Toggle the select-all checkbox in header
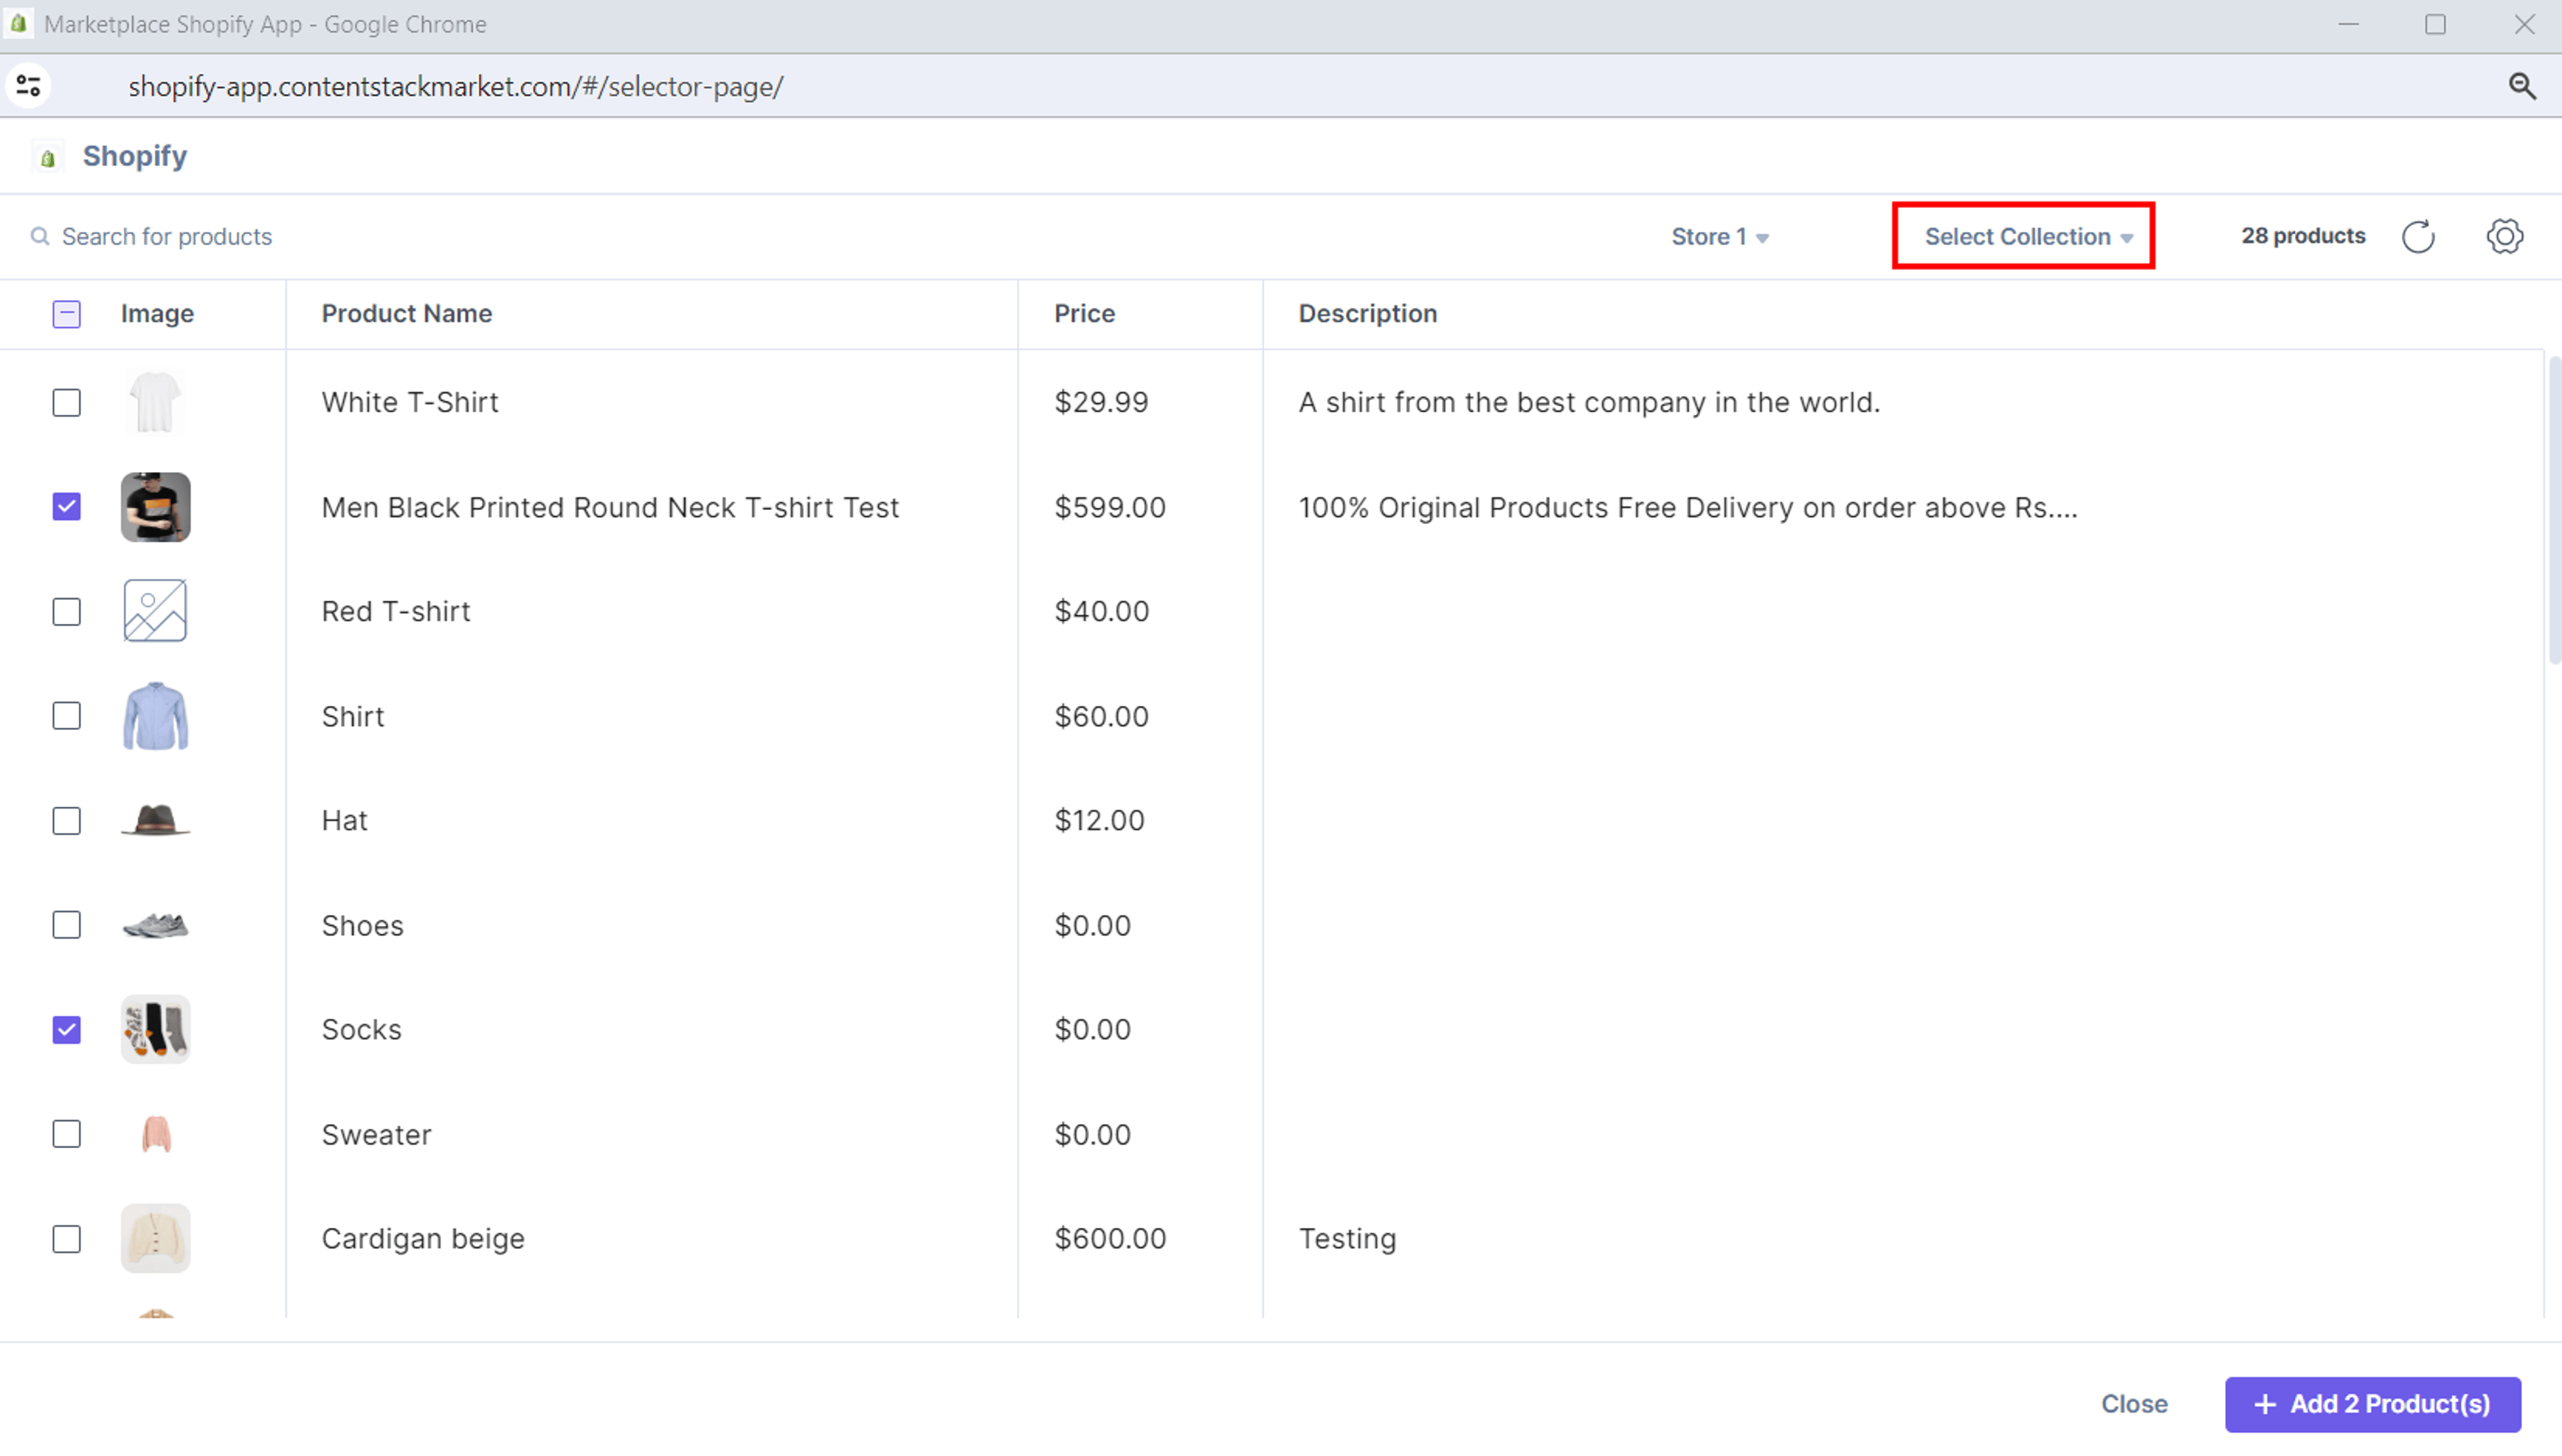This screenshot has width=2562, height=1456. coord(67,314)
